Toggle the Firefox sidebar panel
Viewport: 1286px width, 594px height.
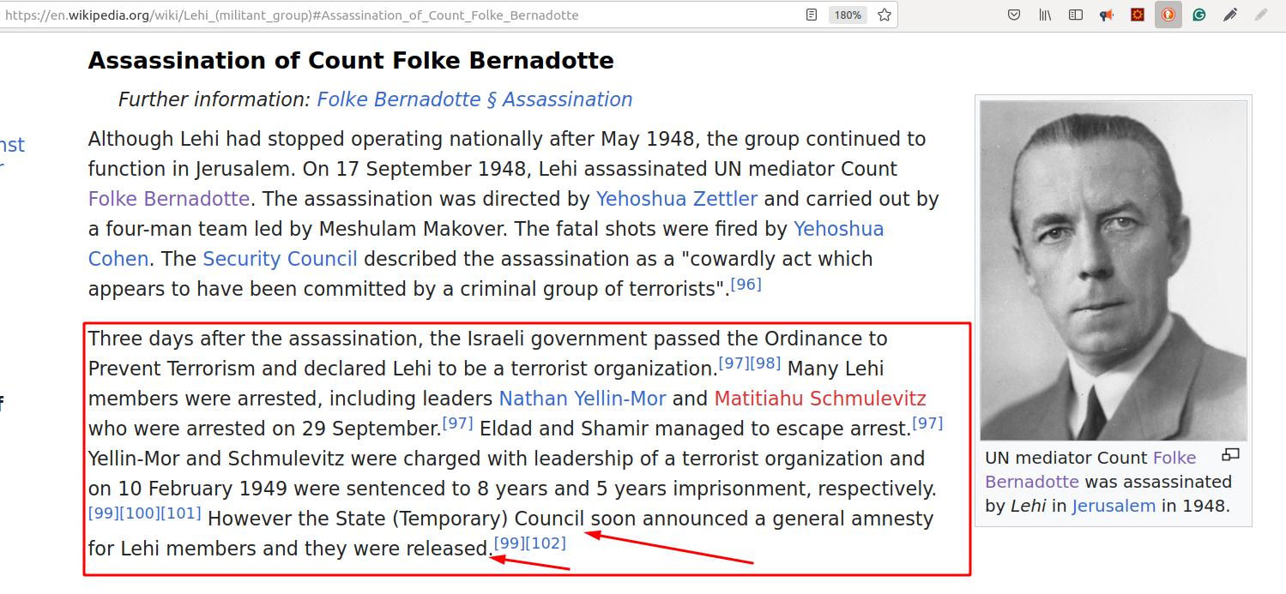(x=1076, y=15)
